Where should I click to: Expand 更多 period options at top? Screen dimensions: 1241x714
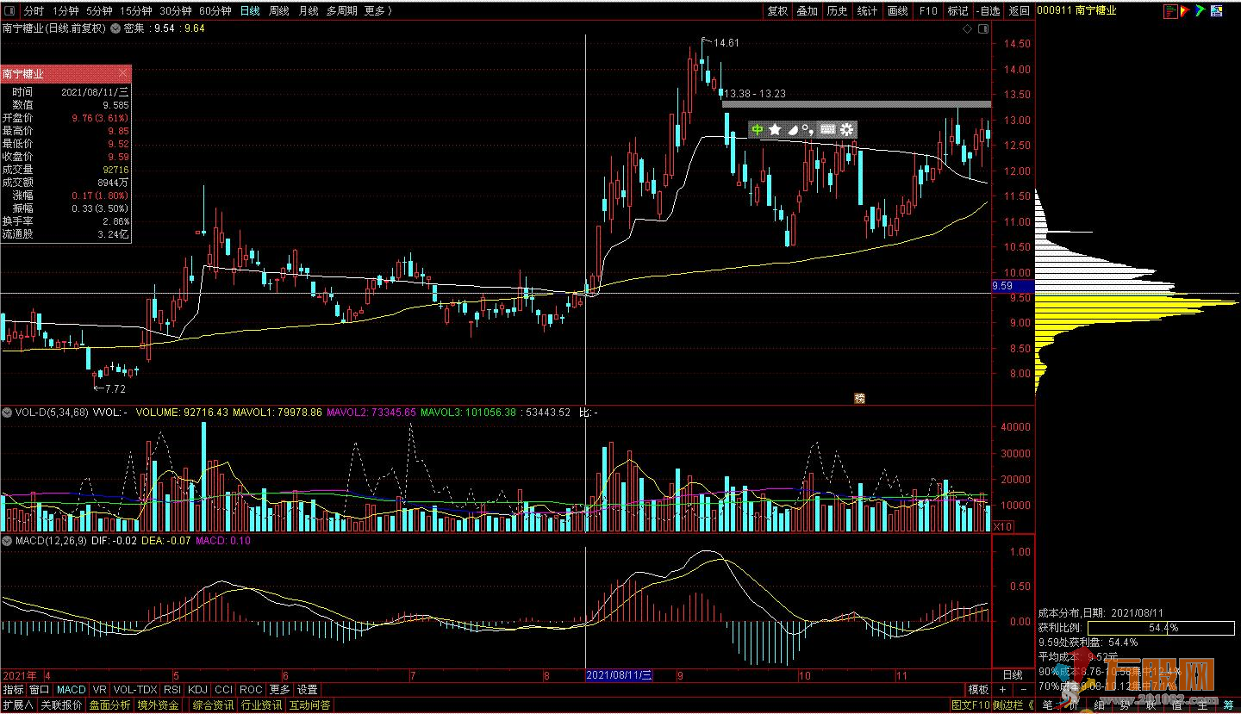pos(377,10)
